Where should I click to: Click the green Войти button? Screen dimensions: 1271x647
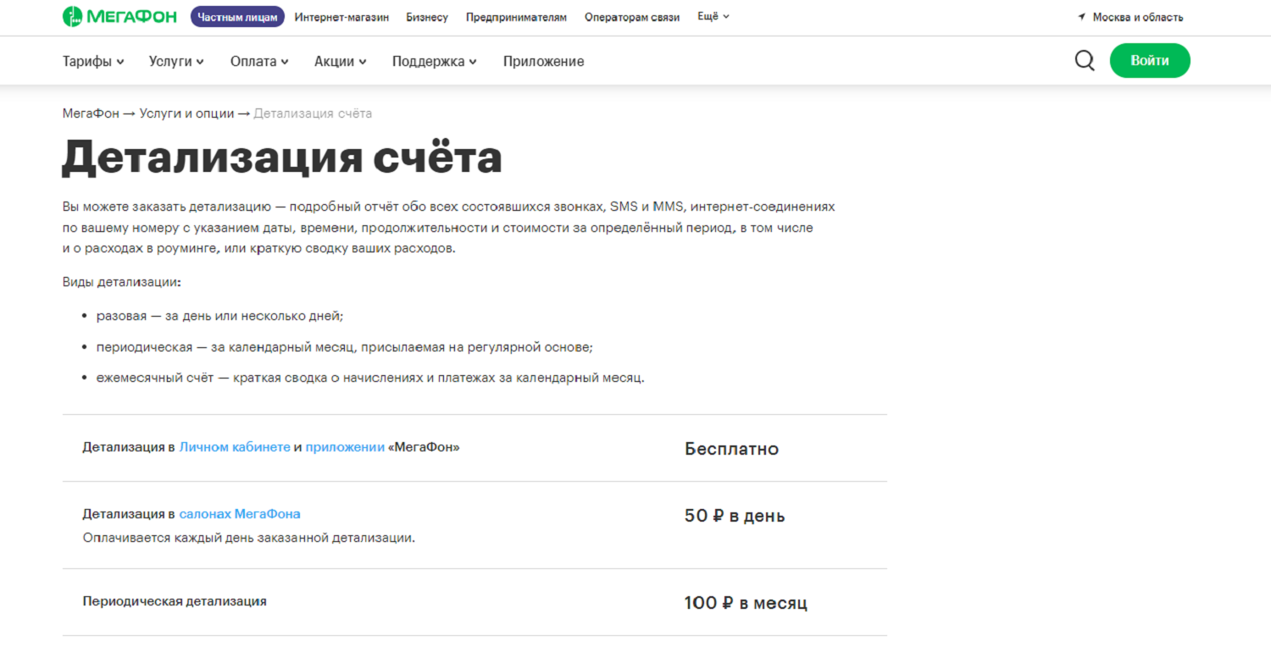click(x=1150, y=60)
